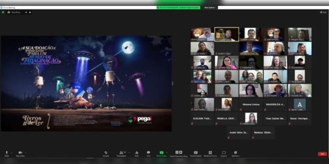Open the Reactions menu
This screenshot has width=329, height=164.
[235, 154]
